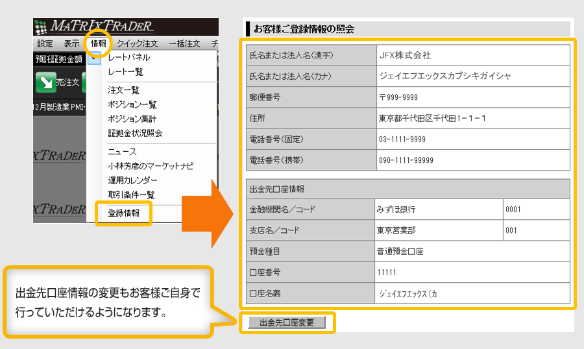
Task: Click the 電話番号(携帯) label
Action: [x=276, y=160]
